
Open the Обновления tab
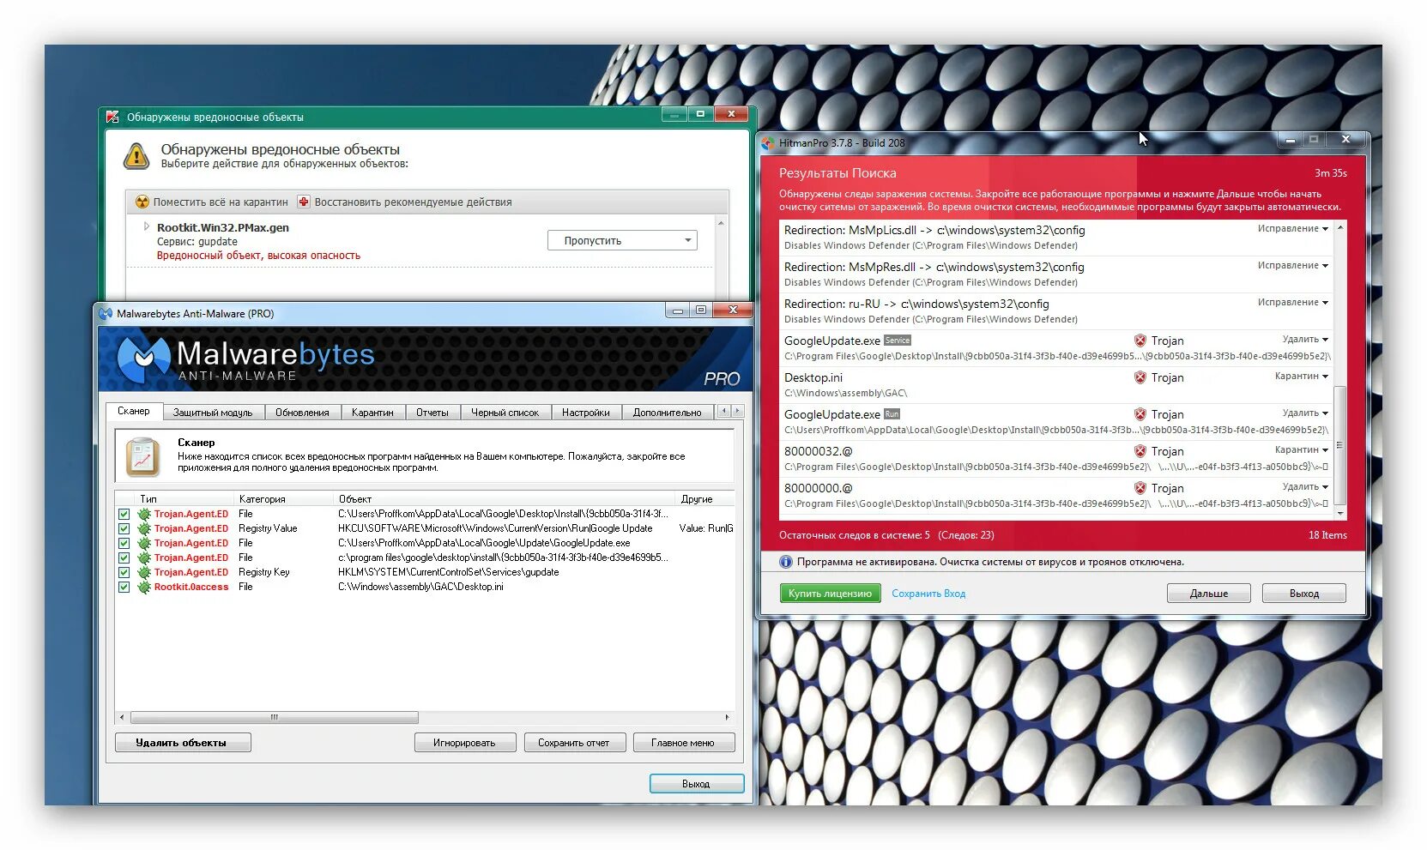click(302, 413)
